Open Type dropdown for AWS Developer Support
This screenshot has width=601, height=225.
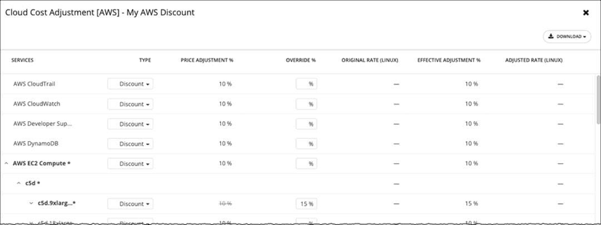130,124
